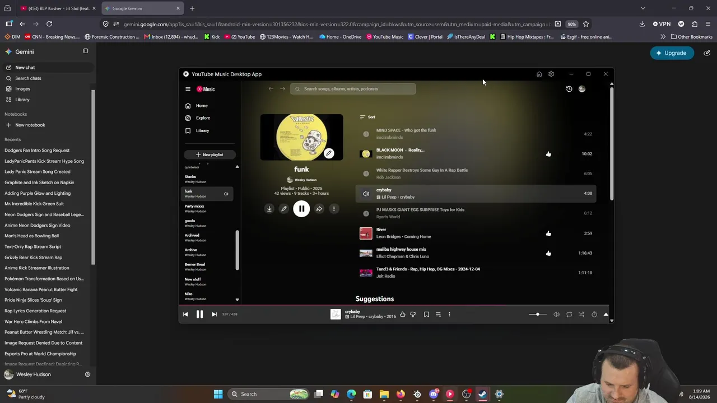Open more options for funk playlist
The width and height of the screenshot is (717, 403).
pos(334,209)
